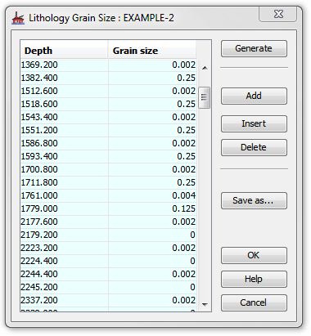Click grain size 0.25 in row 1518.600

[x=152, y=104]
